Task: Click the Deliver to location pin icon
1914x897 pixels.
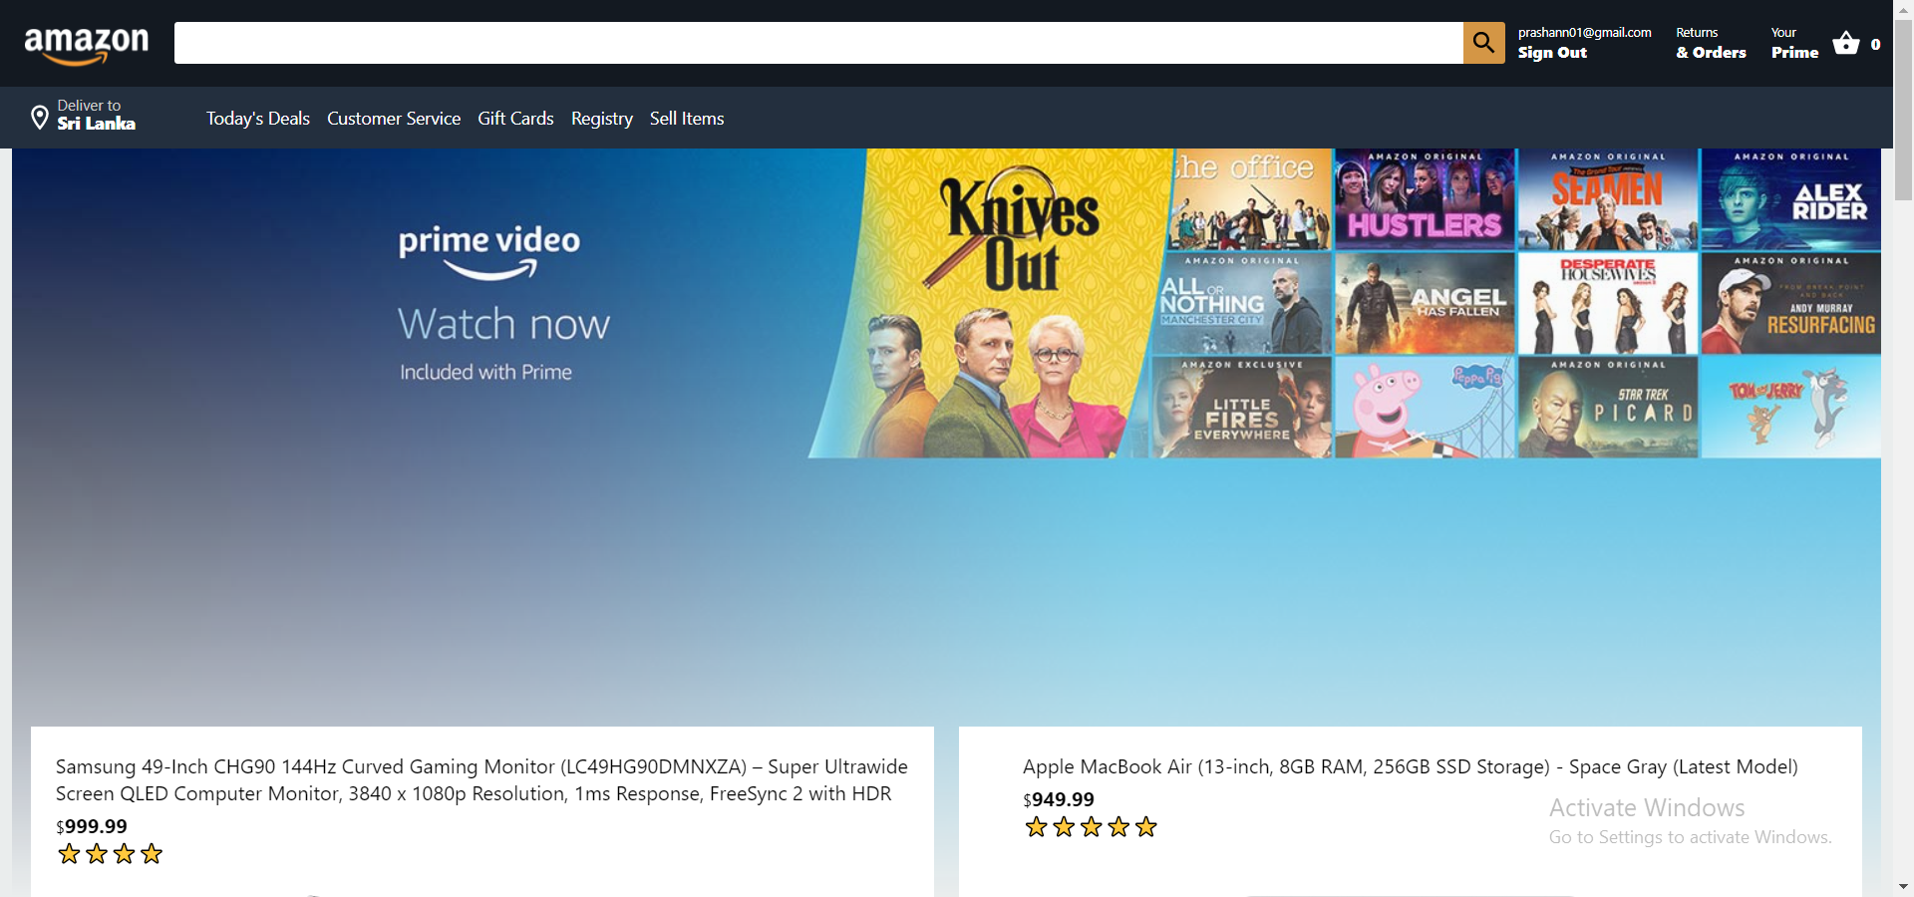Action: point(39,118)
